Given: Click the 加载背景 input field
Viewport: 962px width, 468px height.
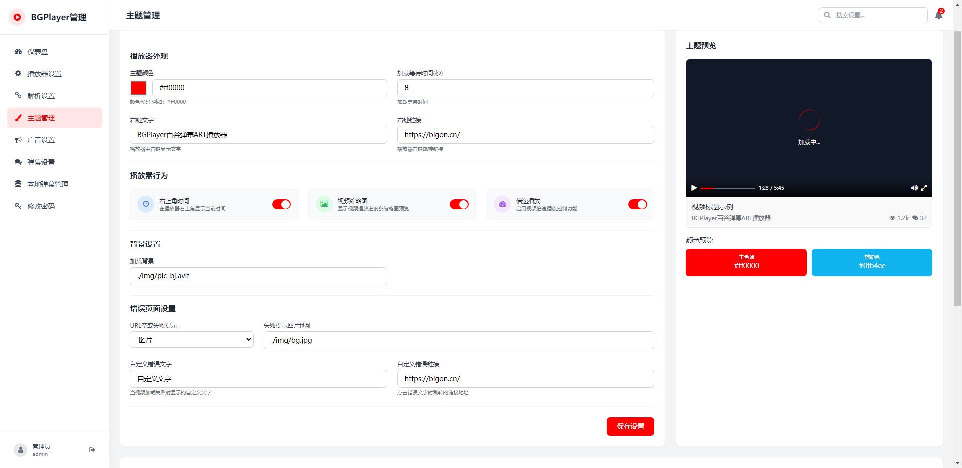Looking at the screenshot, I should 258,276.
